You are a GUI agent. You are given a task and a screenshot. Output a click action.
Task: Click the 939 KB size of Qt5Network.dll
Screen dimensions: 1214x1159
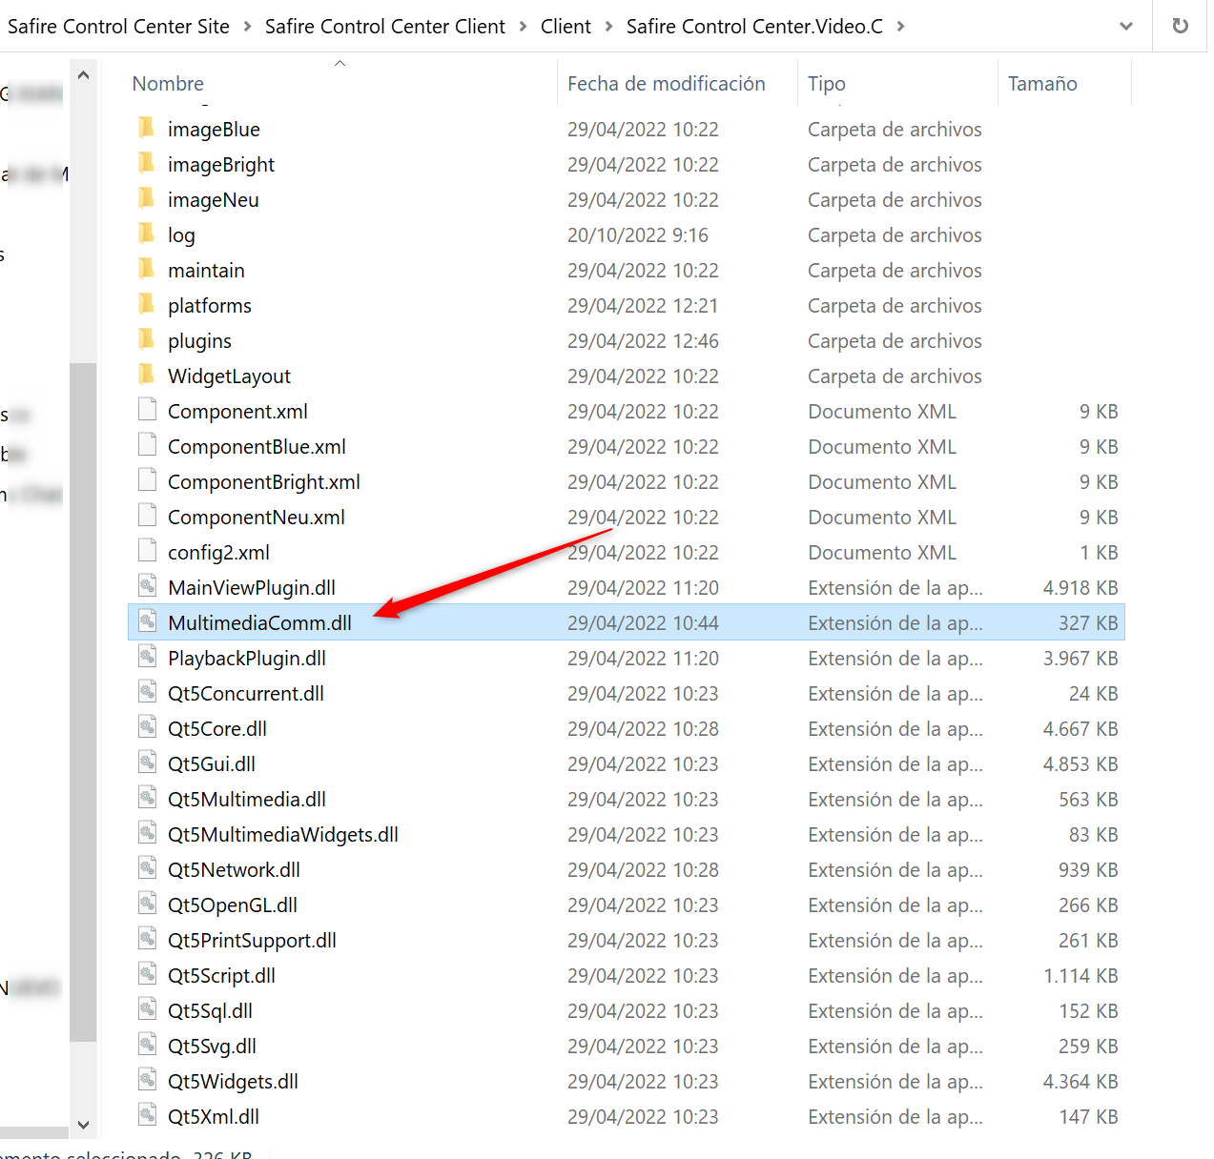pyautogui.click(x=1088, y=870)
